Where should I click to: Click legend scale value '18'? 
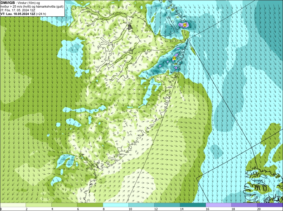click(233, 209)
